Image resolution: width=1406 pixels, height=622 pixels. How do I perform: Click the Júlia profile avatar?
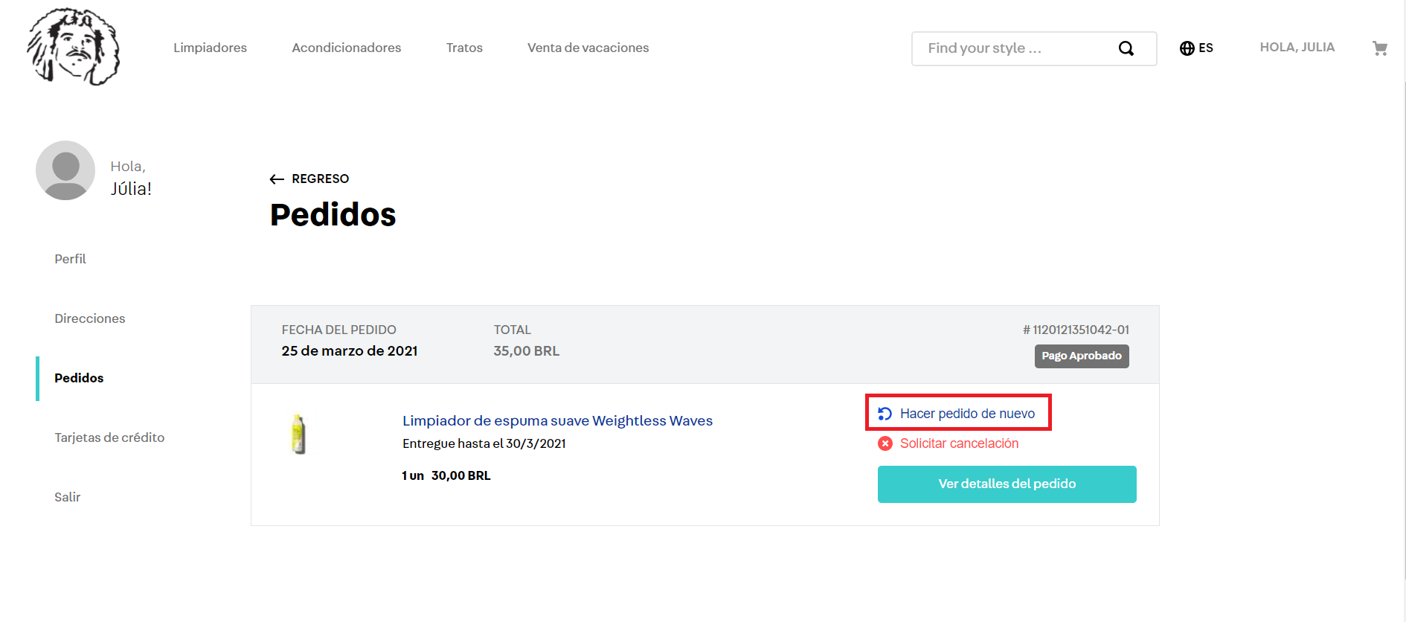[x=65, y=170]
